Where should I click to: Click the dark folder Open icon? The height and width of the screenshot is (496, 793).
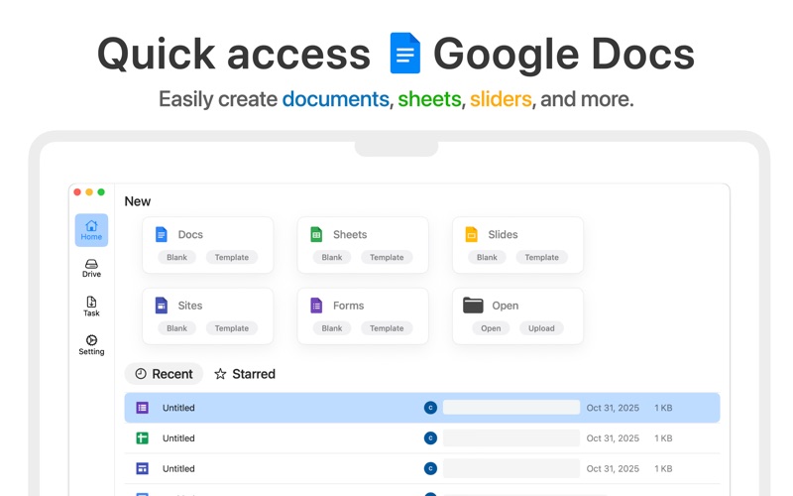tap(473, 306)
